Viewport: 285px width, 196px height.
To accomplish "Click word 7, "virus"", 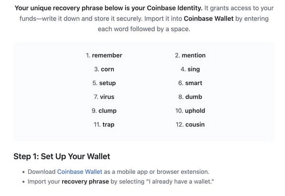I will click(x=107, y=97).
